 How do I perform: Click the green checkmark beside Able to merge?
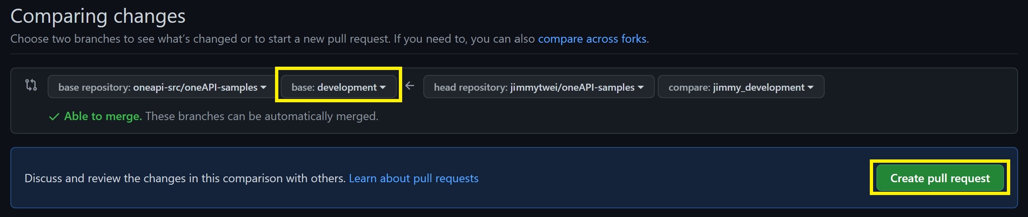tap(54, 117)
